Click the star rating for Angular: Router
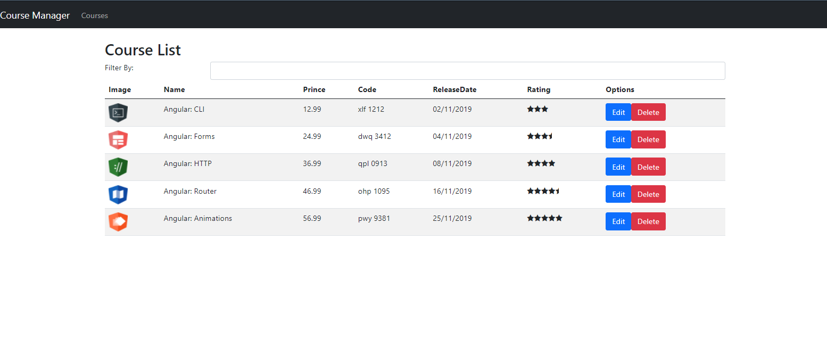The image size is (827, 339). click(543, 191)
